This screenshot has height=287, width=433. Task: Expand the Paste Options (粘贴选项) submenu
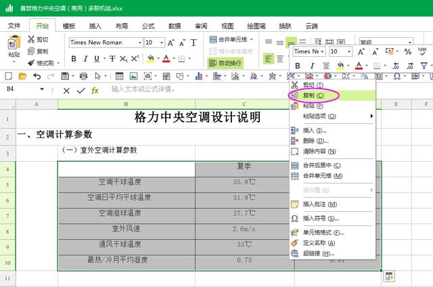332,116
